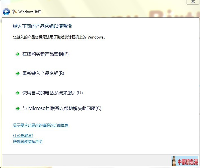The width and height of the screenshot is (200, 168).
Task: Click green arrow next to 重新键入产品密钥
Action: pyautogui.click(x=18, y=73)
